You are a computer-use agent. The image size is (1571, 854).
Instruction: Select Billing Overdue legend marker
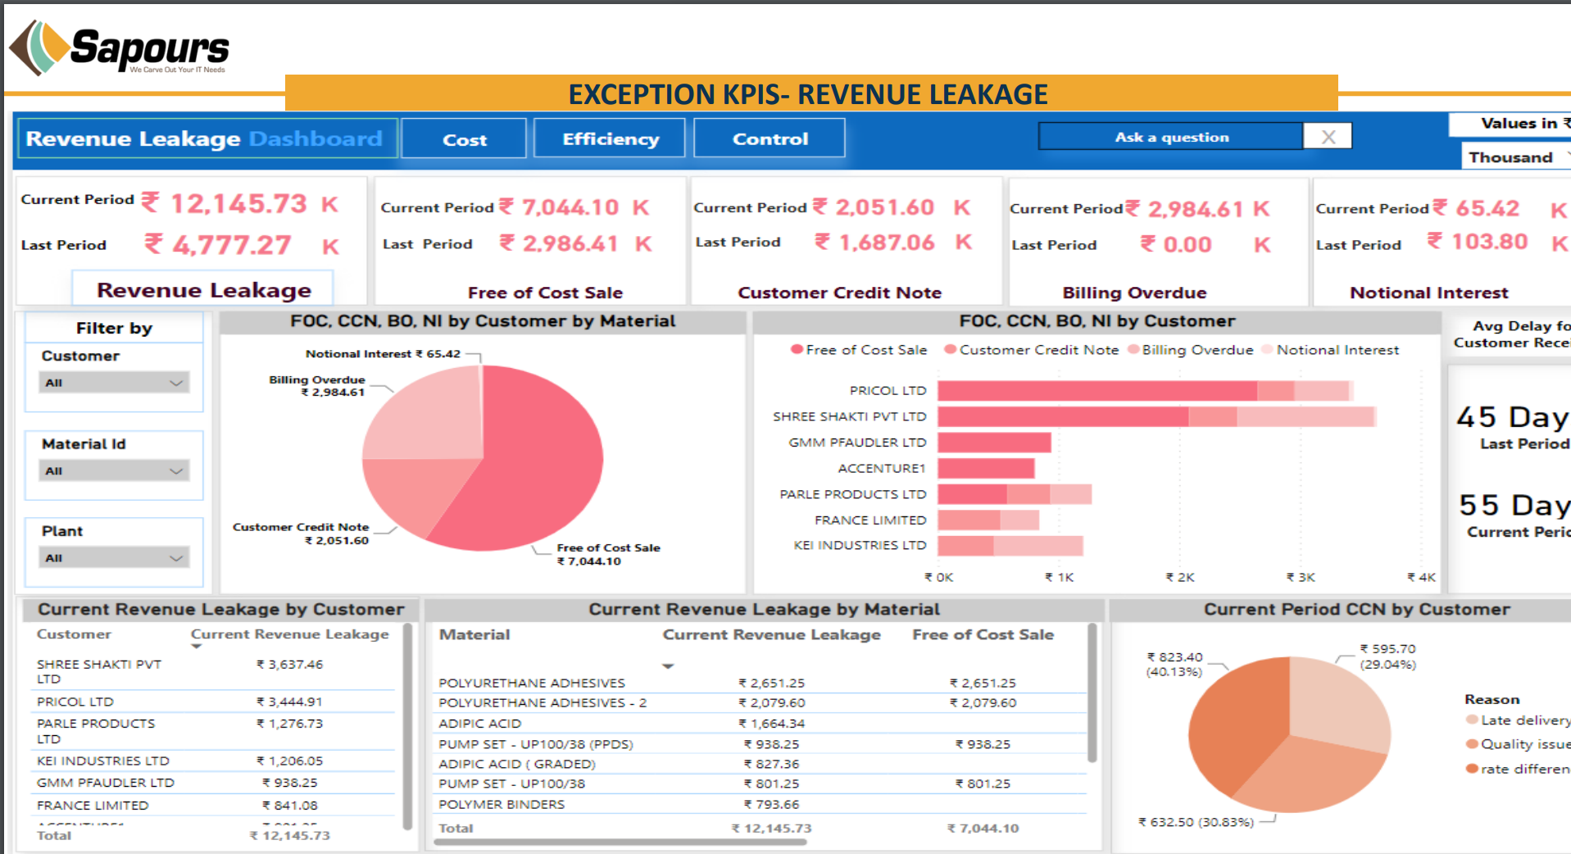point(1133,349)
